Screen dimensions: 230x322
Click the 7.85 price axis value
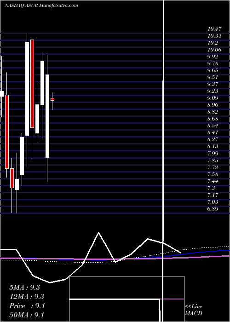[213, 161]
